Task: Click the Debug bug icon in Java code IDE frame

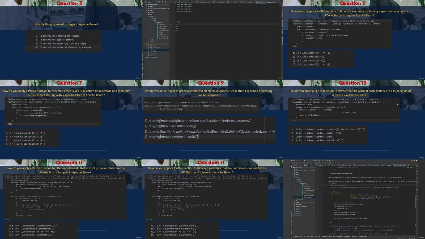Action: point(328,161)
